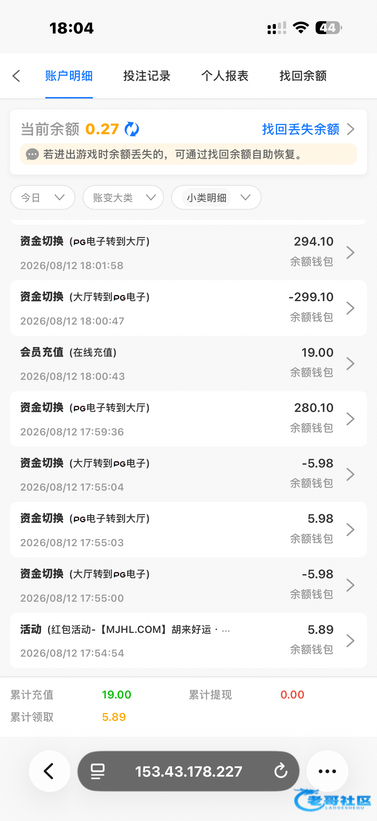Refresh the current balance 0.27
The width and height of the screenshot is (377, 821).
tap(132, 129)
